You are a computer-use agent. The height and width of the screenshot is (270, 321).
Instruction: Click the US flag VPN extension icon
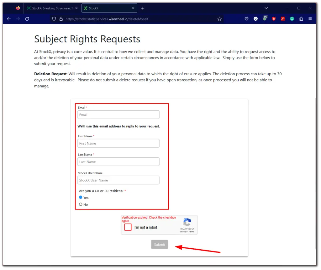click(265, 19)
